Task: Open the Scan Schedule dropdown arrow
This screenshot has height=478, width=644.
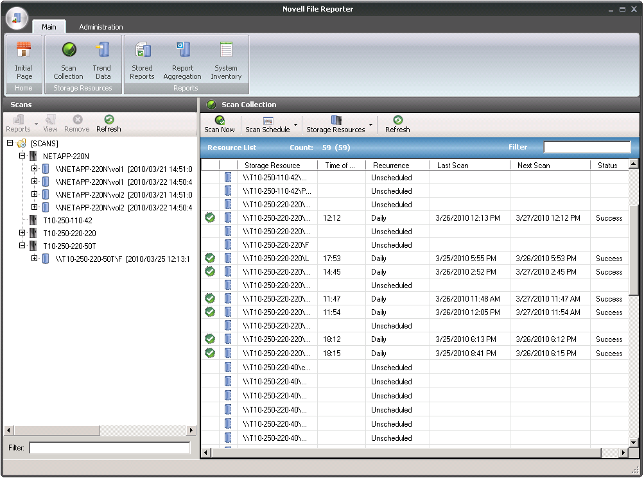Action: (295, 124)
